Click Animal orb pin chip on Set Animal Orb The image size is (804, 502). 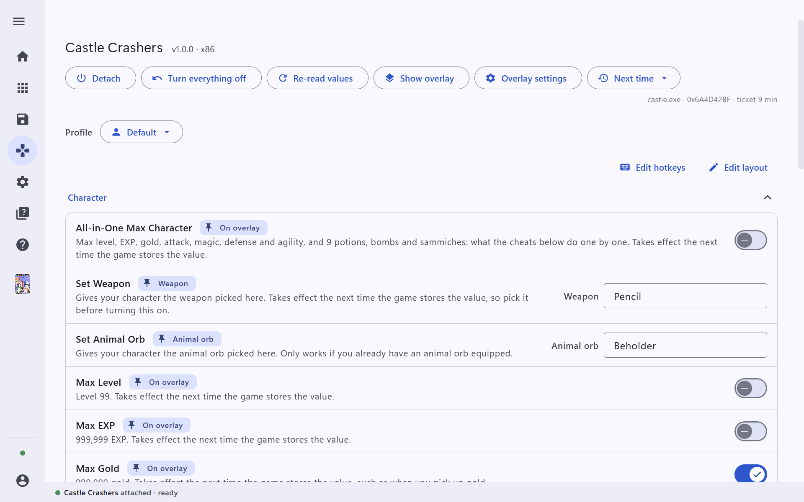pos(187,339)
